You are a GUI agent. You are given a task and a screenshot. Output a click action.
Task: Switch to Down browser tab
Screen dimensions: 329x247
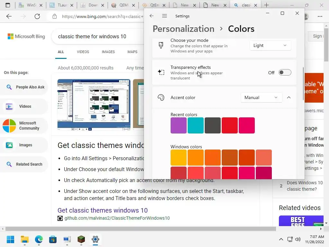[x=93, y=5]
